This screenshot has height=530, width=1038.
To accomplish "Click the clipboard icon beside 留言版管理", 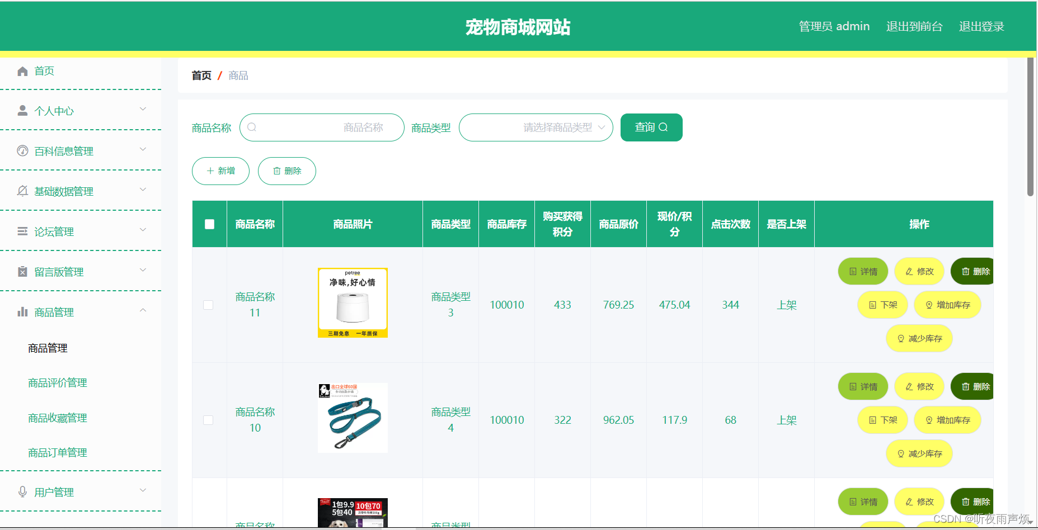I will tap(22, 272).
